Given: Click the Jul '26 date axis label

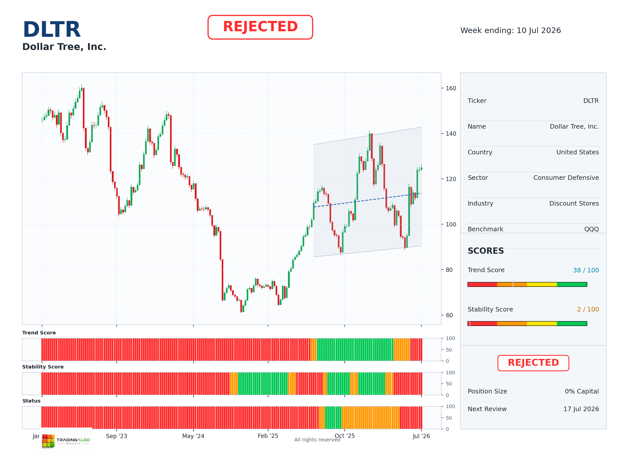Looking at the screenshot, I should [x=421, y=436].
